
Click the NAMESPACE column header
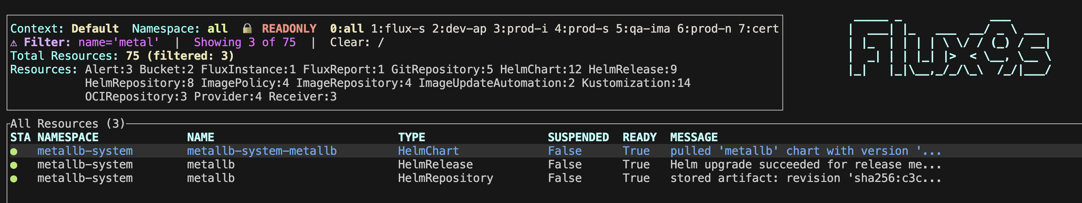tap(68, 137)
